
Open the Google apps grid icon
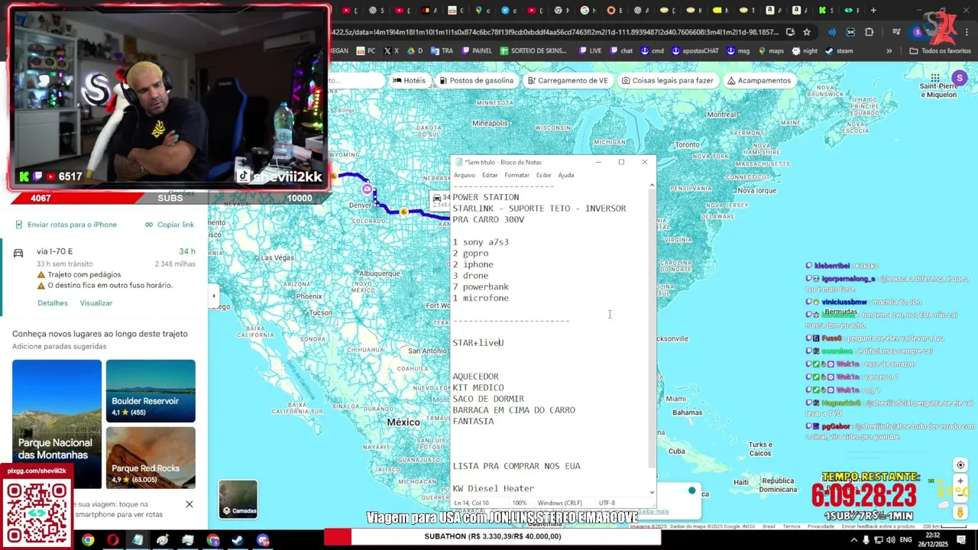point(934,78)
